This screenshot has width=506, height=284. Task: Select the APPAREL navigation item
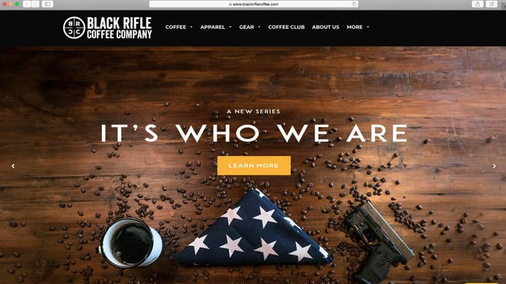pyautogui.click(x=212, y=27)
